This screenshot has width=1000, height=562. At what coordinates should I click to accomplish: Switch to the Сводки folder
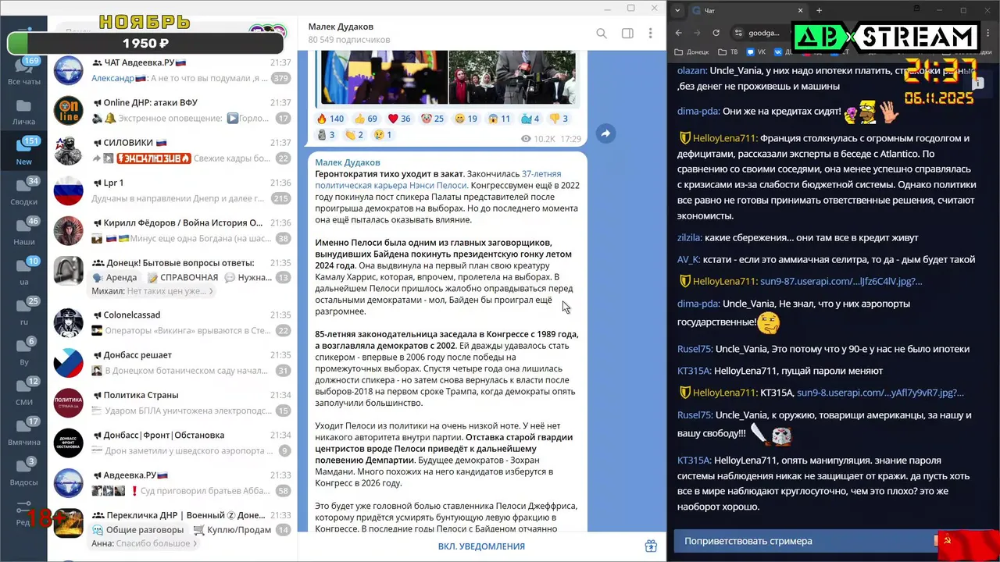pyautogui.click(x=23, y=191)
